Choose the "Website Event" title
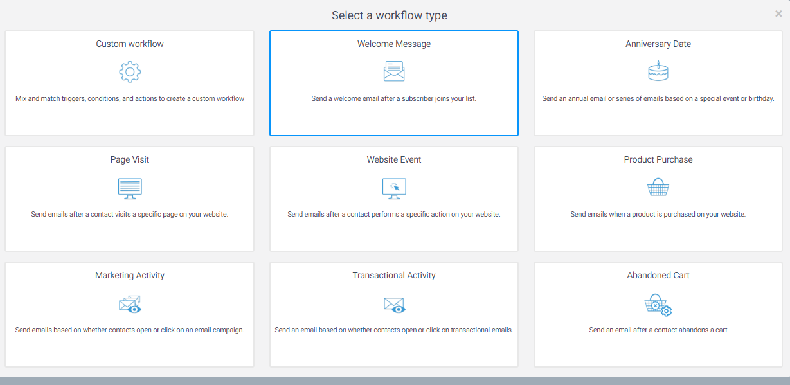The height and width of the screenshot is (385, 790). coord(394,160)
